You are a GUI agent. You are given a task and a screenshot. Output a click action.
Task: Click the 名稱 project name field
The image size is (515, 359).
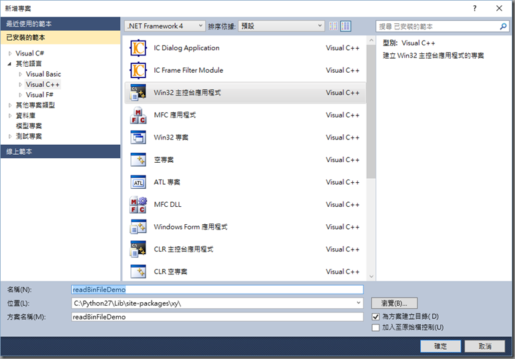[218, 290]
